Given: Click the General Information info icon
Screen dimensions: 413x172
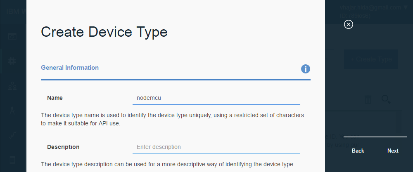Looking at the screenshot, I should pyautogui.click(x=306, y=69).
